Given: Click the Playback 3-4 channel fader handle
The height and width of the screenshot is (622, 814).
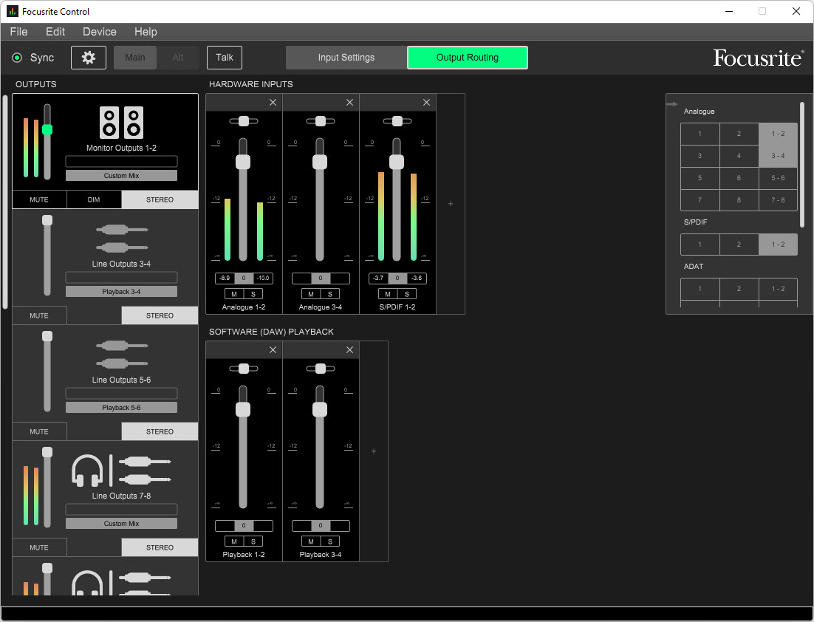Looking at the screenshot, I should click(x=320, y=410).
